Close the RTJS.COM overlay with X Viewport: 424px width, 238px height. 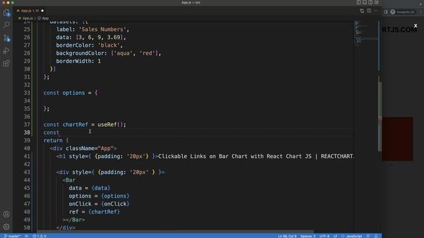pos(415,26)
